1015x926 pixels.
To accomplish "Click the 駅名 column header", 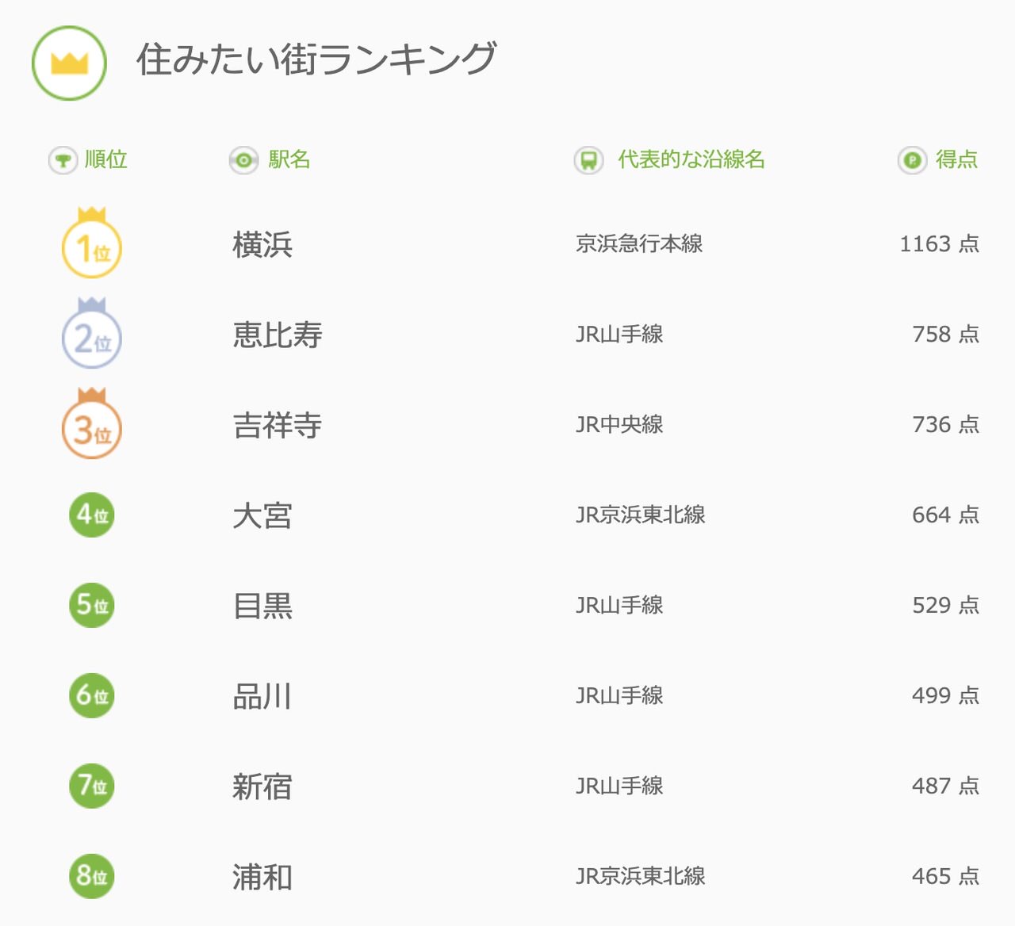I will (x=289, y=159).
